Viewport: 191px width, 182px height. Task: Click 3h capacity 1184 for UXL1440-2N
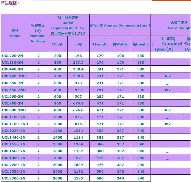click(x=78, y=137)
